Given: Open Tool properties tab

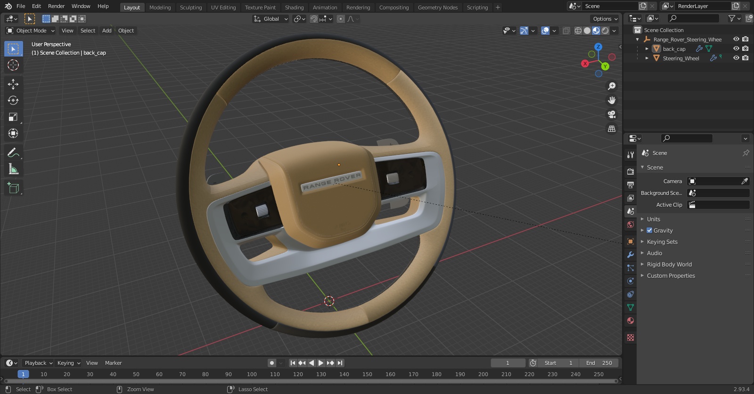Looking at the screenshot, I should (631, 154).
